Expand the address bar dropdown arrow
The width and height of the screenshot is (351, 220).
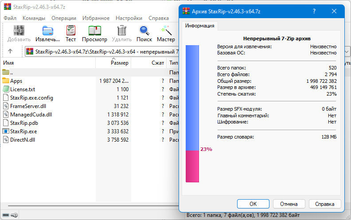coord(347,52)
